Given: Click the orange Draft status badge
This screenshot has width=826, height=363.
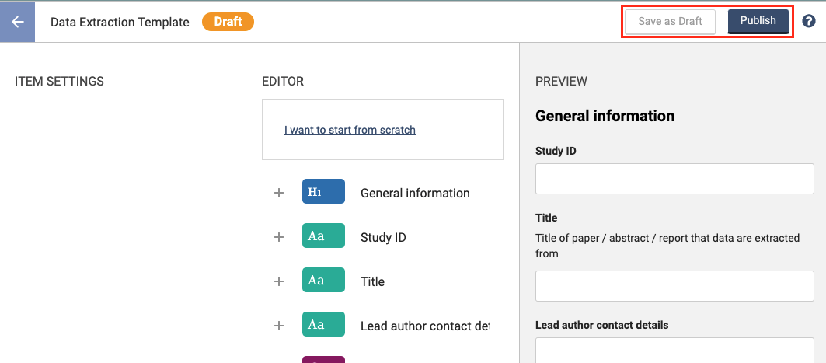Looking at the screenshot, I should [x=228, y=22].
